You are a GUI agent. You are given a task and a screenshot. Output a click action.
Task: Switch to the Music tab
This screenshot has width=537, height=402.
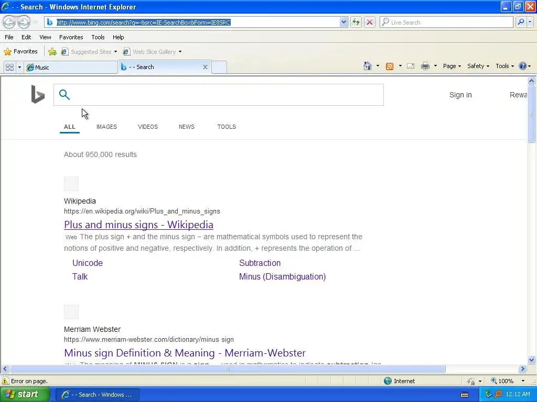coord(71,68)
